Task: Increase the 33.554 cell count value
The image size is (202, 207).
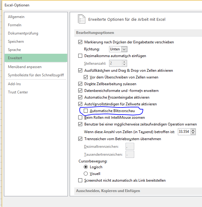Action: pos(193,130)
